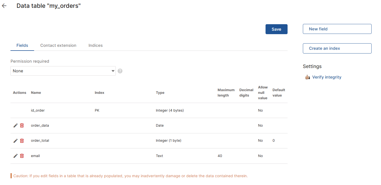Edit the order_data field with the pencil icon
Viewport: 381px width, 185px height.
[x=15, y=125]
